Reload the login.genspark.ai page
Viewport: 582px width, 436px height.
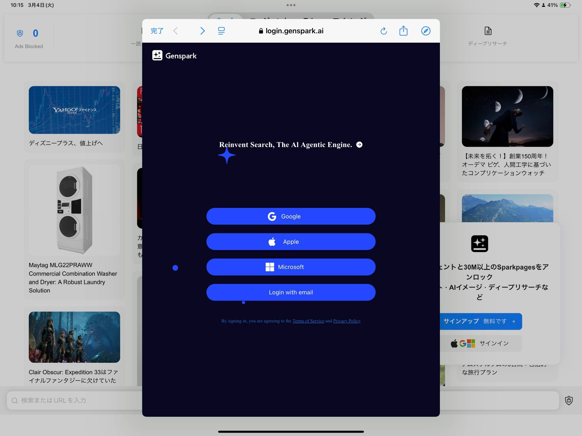pos(384,31)
